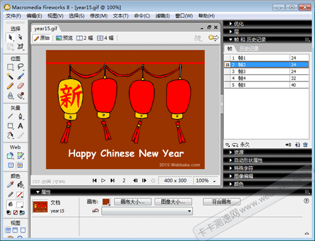Open the 修改(M) menu
Image resolution: width=315 pixels, height=241 pixels.
99,16
